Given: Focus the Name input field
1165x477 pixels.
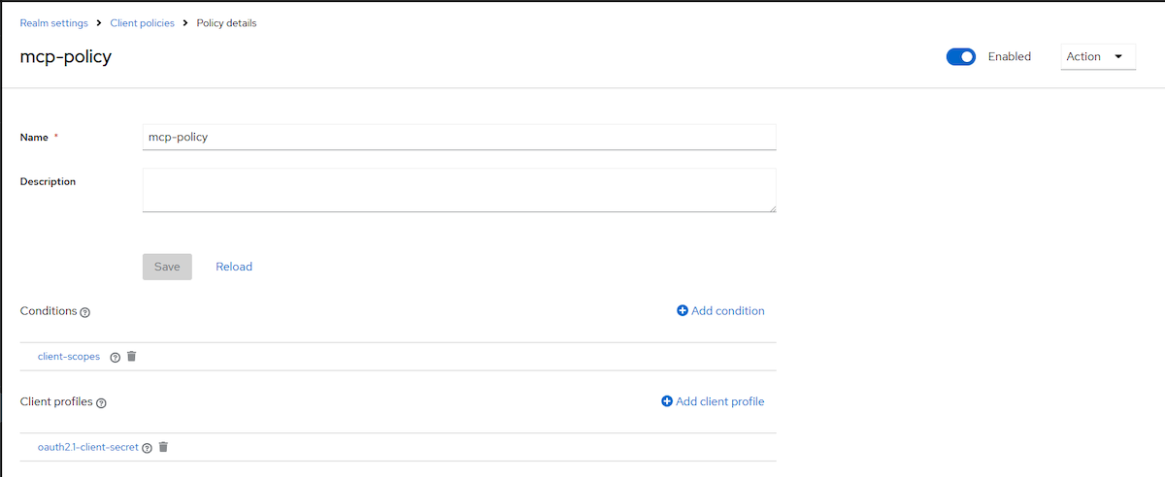Looking at the screenshot, I should point(459,137).
